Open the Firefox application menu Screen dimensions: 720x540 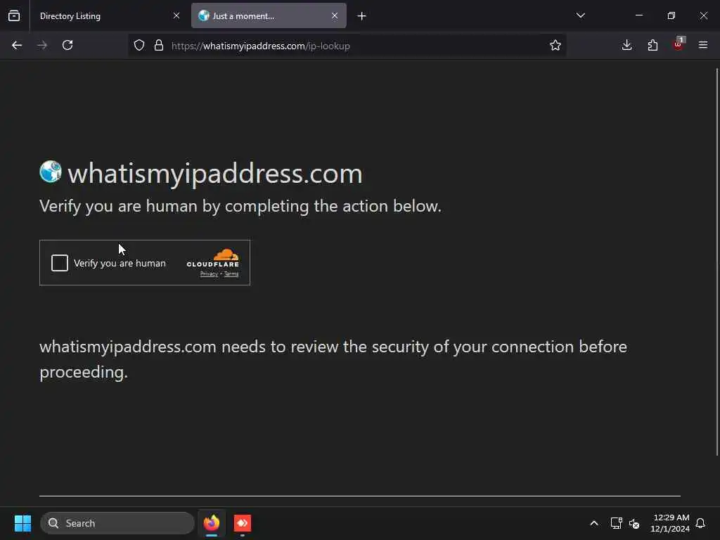(703, 45)
